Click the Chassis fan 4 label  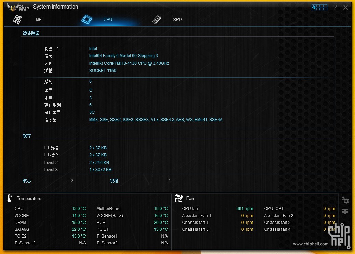(277, 229)
